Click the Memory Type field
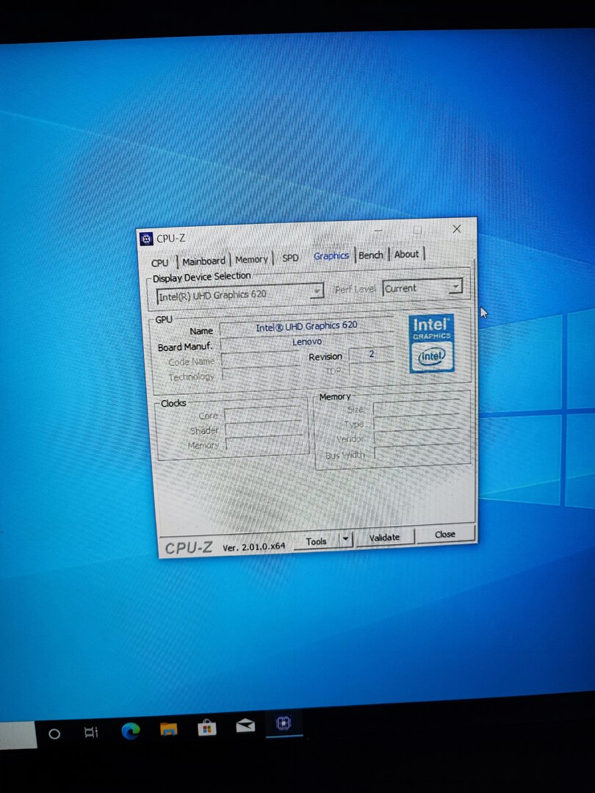Viewport: 595px width, 793px height. (417, 422)
